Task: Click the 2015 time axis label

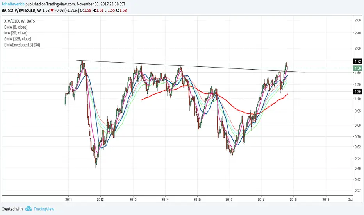Action: [197, 199]
